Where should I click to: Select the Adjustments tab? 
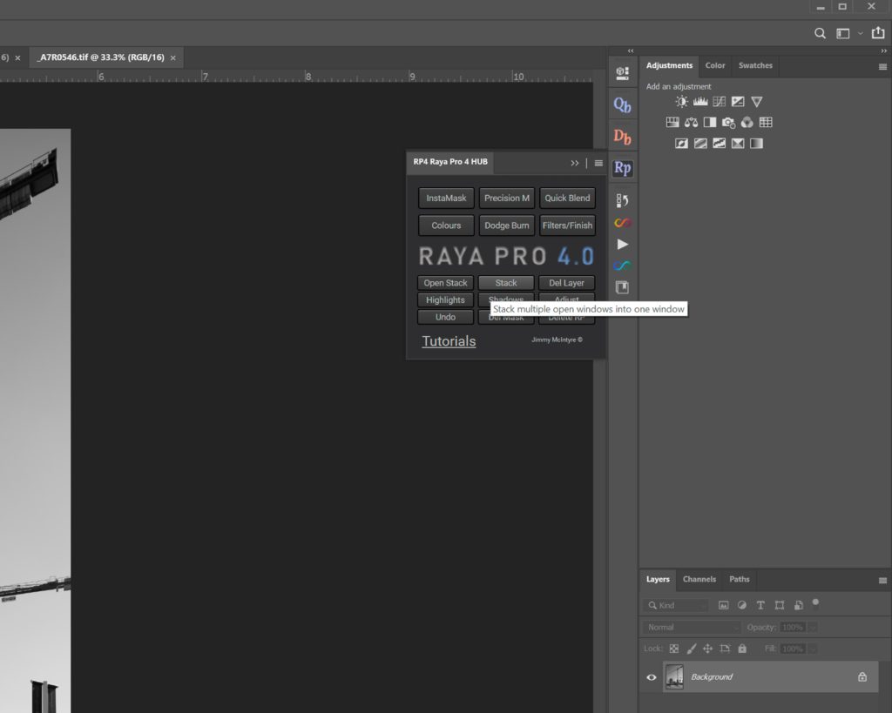669,65
